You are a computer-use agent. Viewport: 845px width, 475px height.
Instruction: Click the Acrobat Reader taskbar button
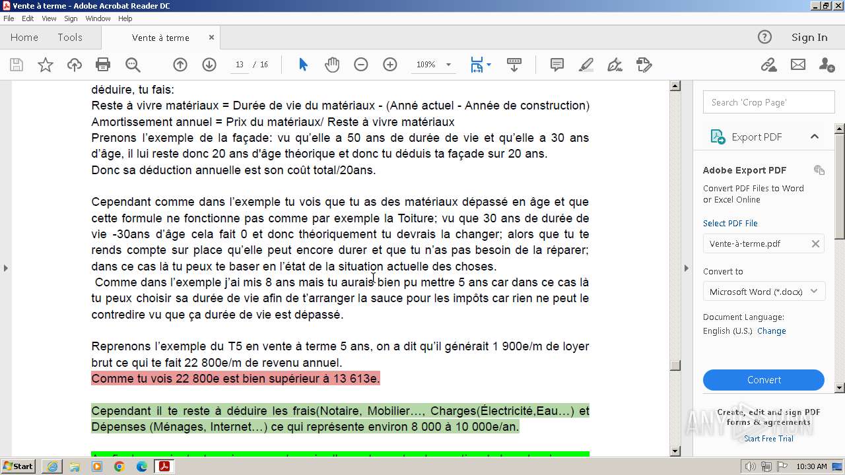point(164,466)
